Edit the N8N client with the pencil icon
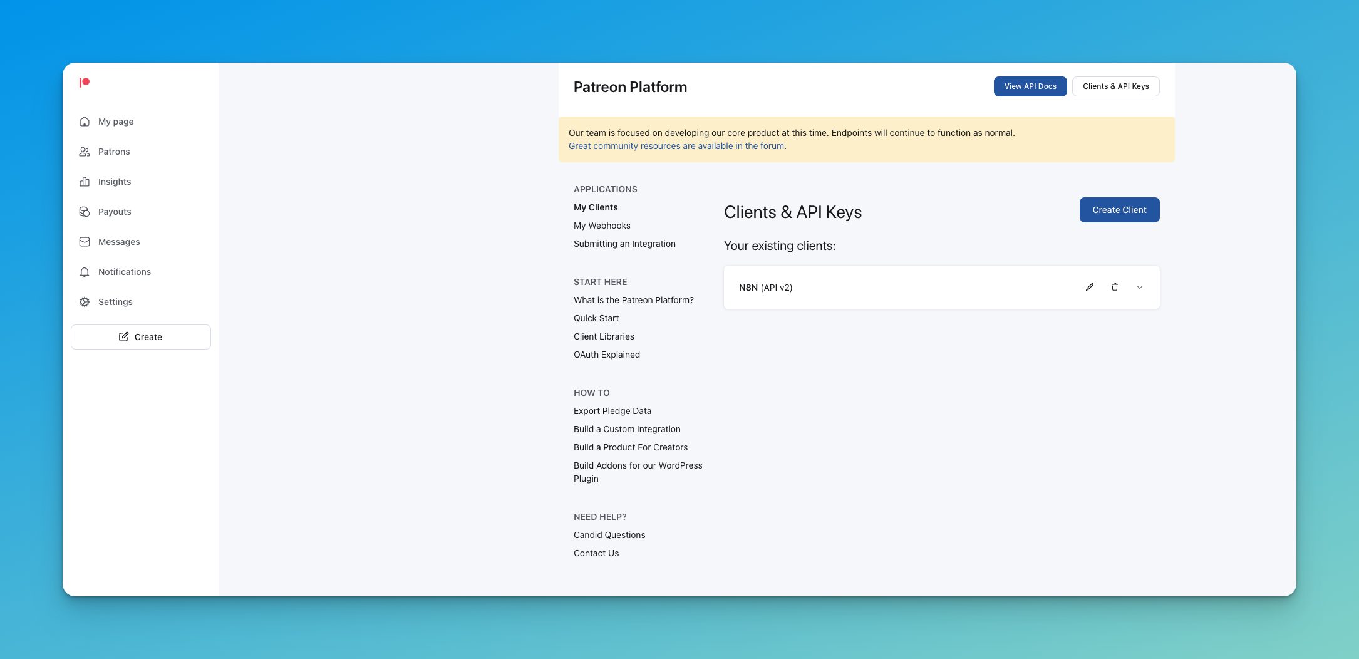 (x=1090, y=287)
